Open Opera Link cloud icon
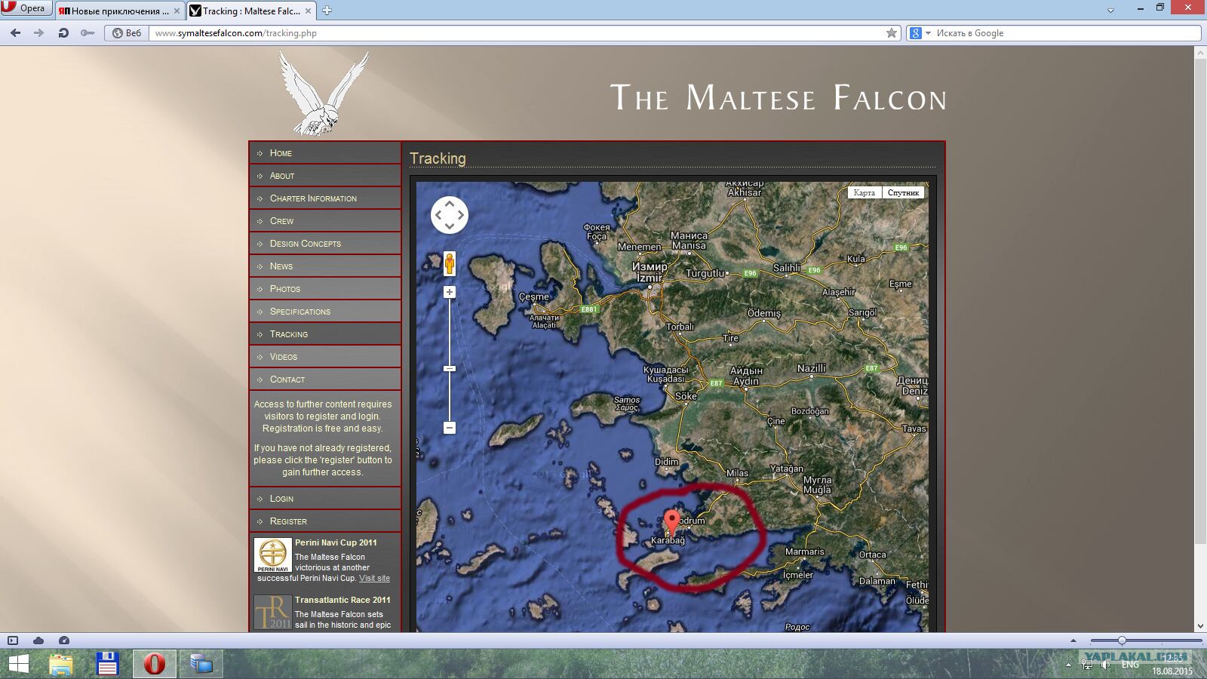This screenshot has height=679, width=1207. pos(38,641)
